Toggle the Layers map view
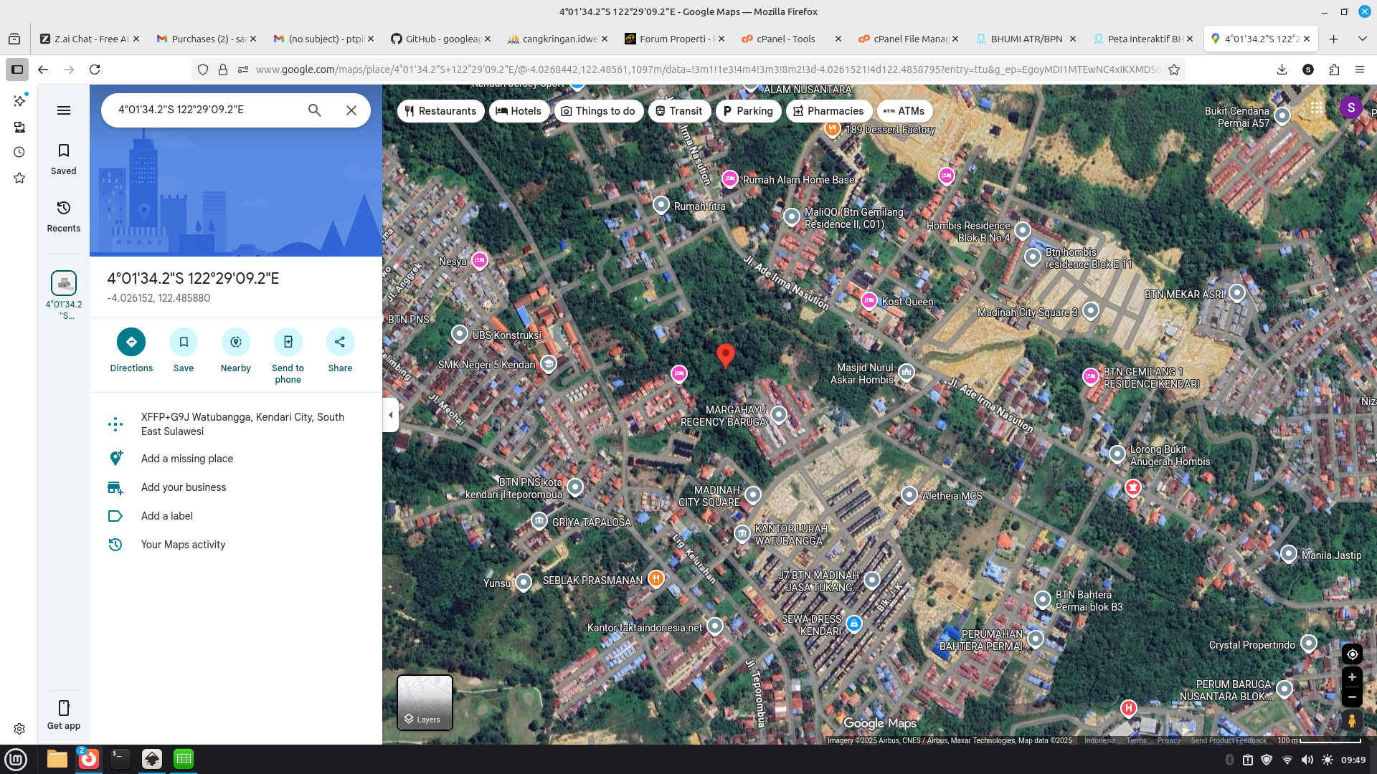Viewport: 1377px width, 774px height. coord(425,702)
